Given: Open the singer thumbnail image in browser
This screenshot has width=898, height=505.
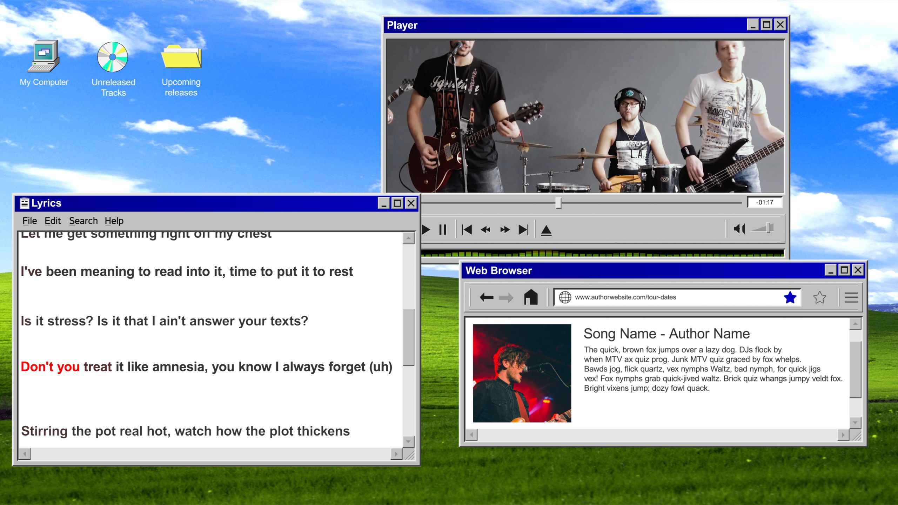Looking at the screenshot, I should coord(522,373).
